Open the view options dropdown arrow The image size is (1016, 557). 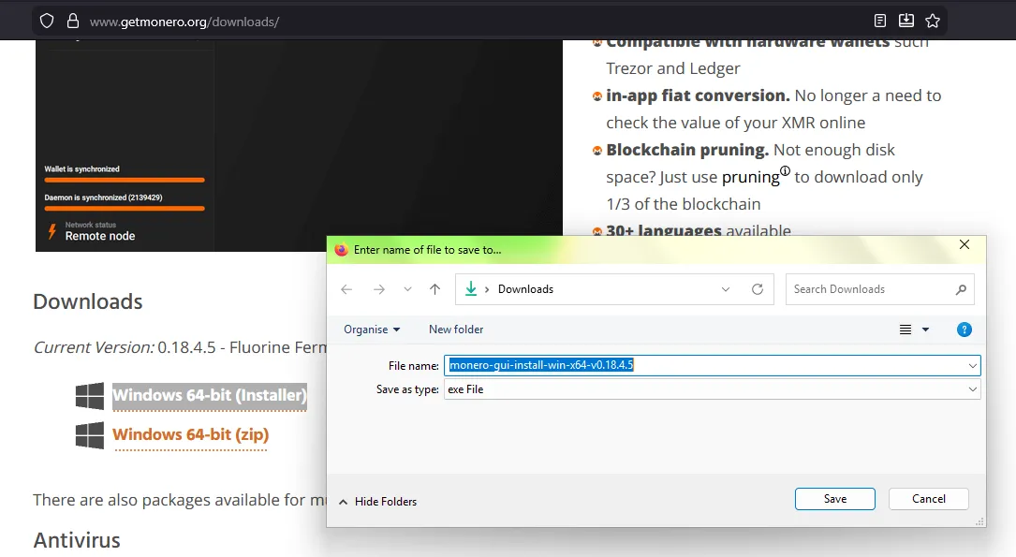pos(926,330)
